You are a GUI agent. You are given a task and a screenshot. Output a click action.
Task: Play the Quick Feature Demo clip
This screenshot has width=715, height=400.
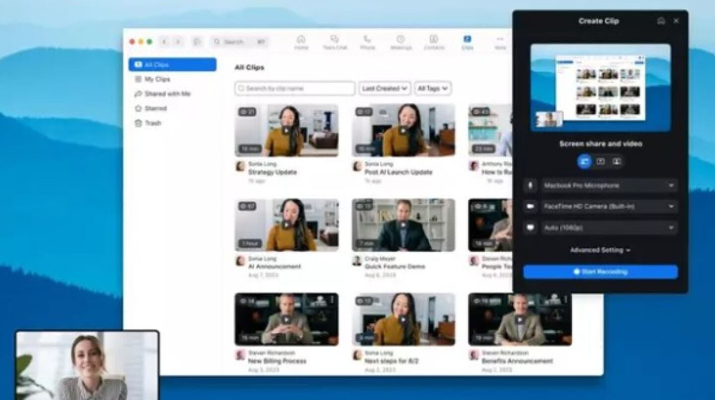click(x=403, y=225)
